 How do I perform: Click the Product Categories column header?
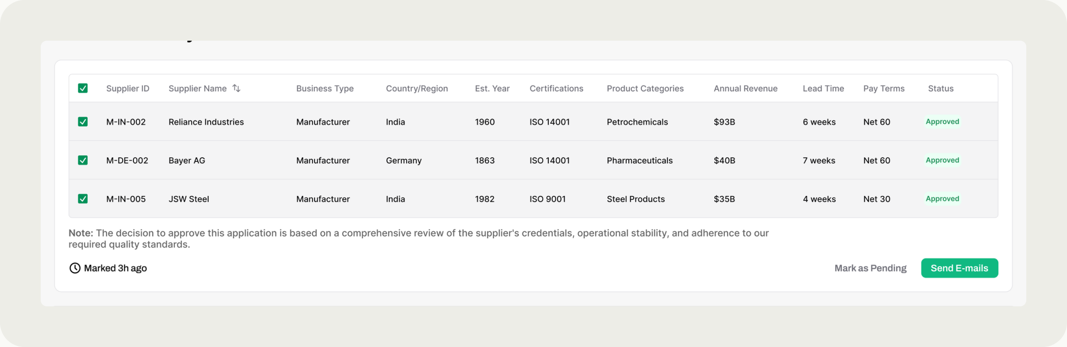[x=645, y=89]
